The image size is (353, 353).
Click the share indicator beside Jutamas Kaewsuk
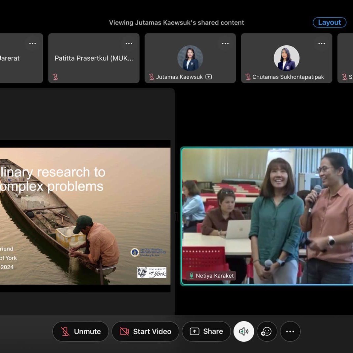pos(208,77)
